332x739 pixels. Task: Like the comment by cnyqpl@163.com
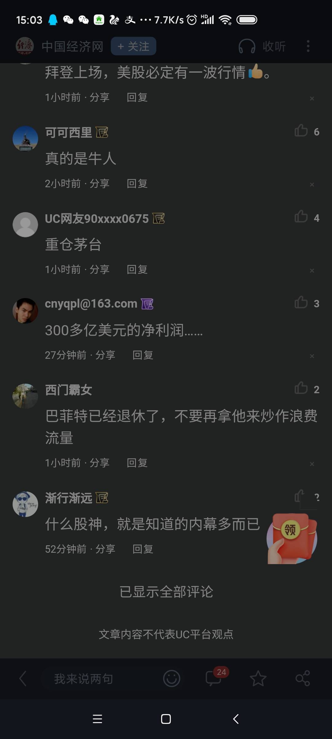(x=301, y=302)
